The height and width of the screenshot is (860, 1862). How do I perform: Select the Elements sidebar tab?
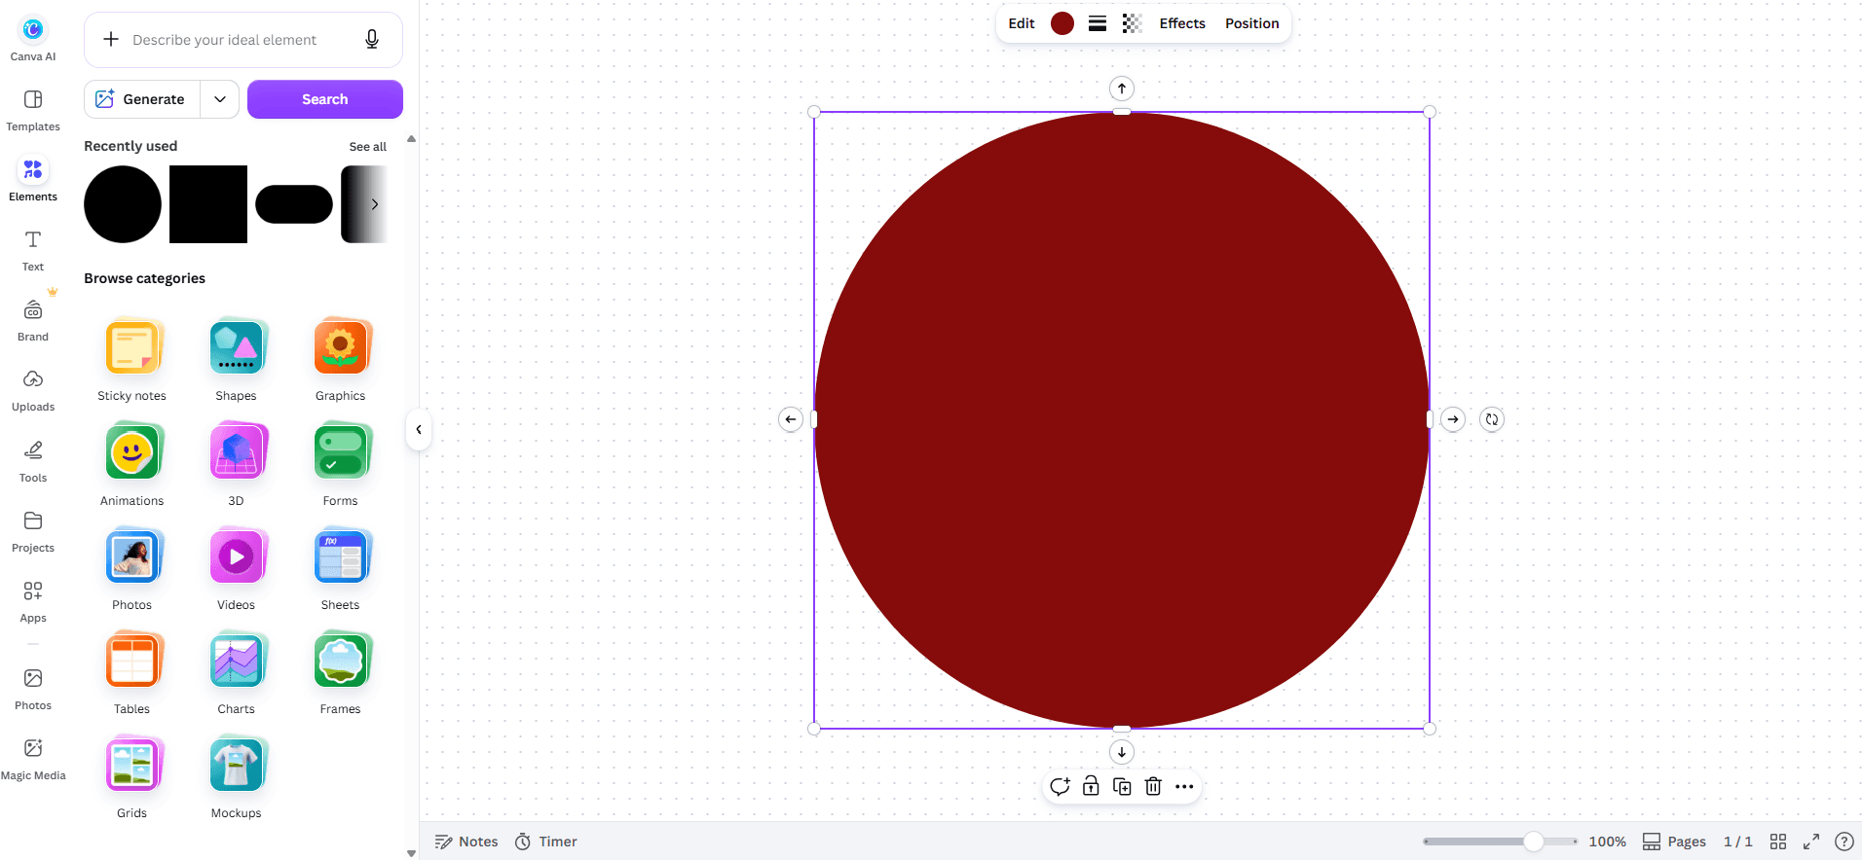coord(33,180)
